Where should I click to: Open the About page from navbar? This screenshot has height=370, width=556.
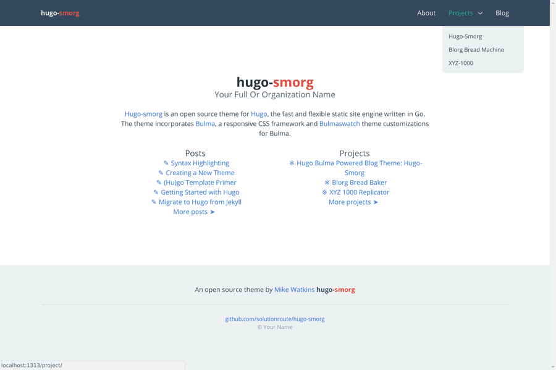pyautogui.click(x=426, y=13)
